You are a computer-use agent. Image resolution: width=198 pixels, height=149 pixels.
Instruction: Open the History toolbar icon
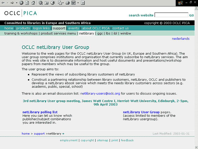click(52, 3)
